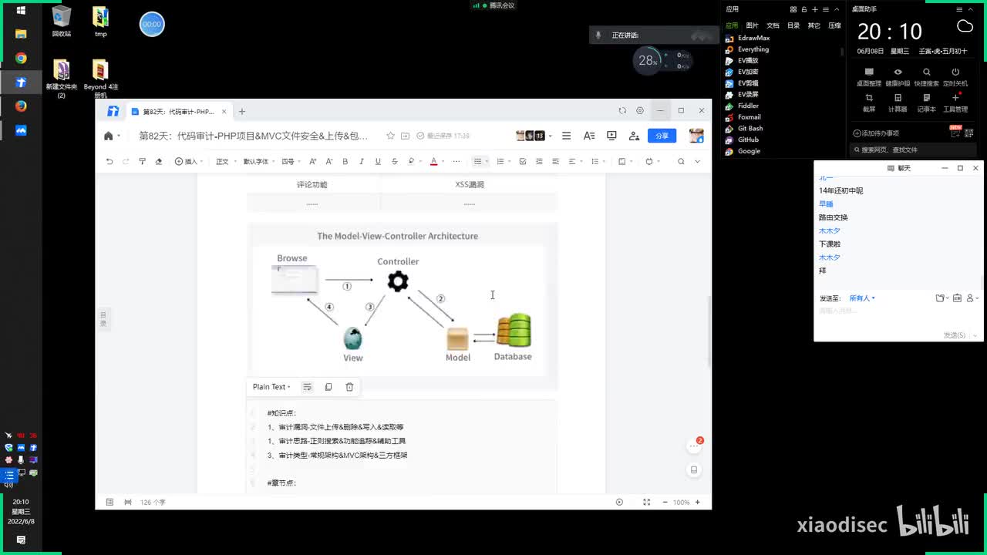Image resolution: width=987 pixels, height=555 pixels.
Task: Switch to 图片 tab in app panel
Action: [x=752, y=25]
